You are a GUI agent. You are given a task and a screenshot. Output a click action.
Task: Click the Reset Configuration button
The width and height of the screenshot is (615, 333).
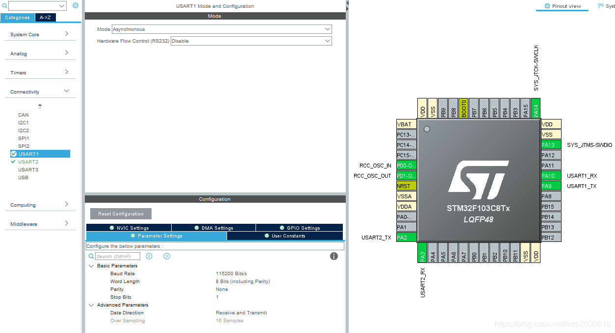pos(121,214)
